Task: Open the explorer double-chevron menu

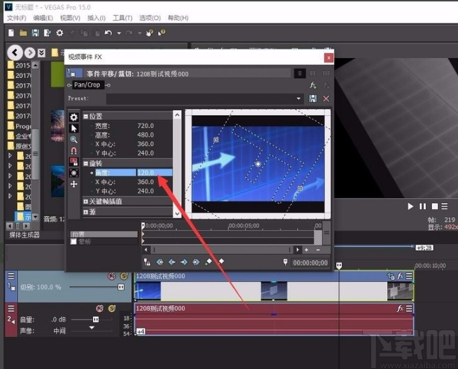Action: pos(42,53)
